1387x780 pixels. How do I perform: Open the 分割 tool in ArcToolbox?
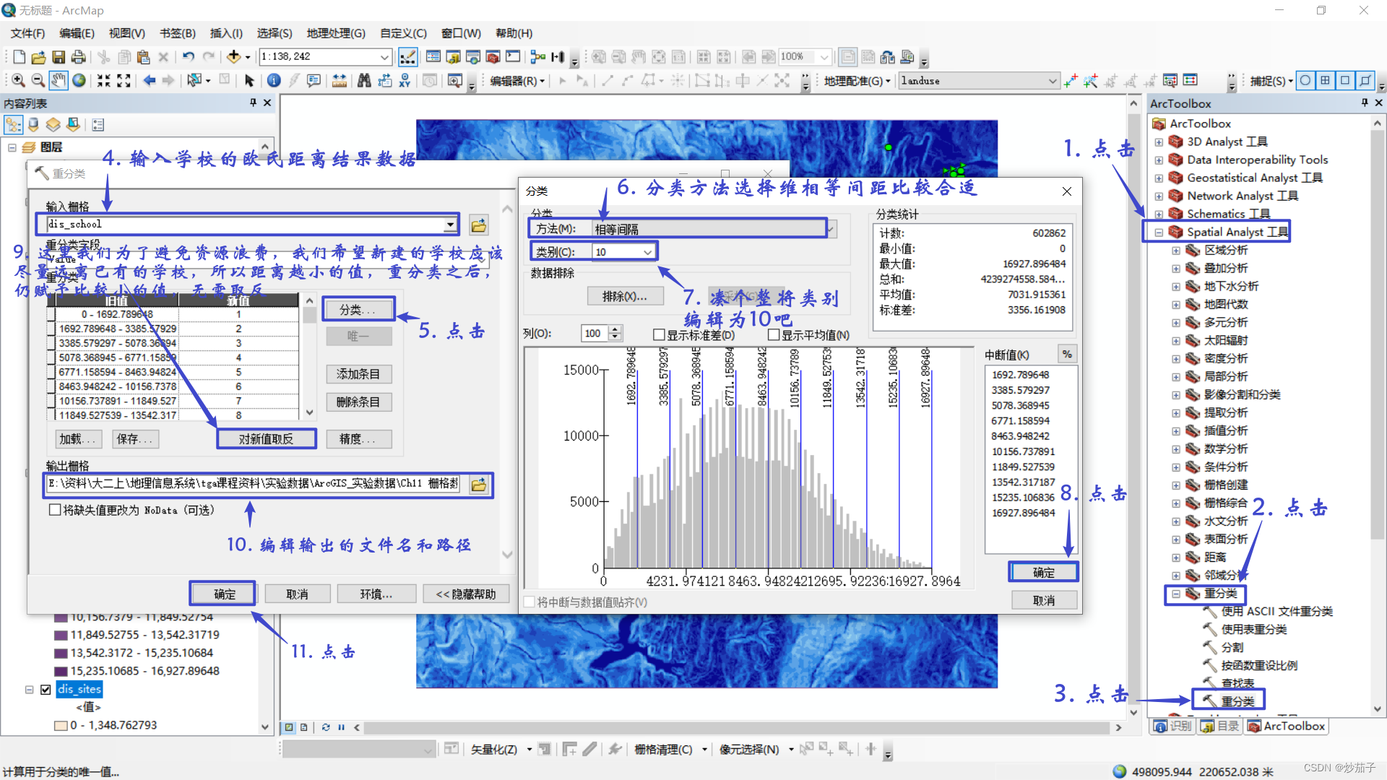click(1232, 647)
